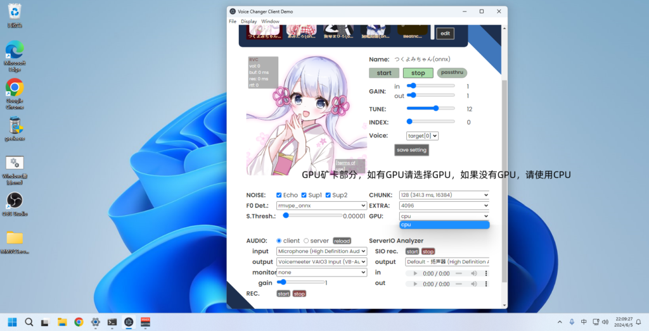Open the CHUNK size dropdown
This screenshot has height=331, width=649.
444,195
